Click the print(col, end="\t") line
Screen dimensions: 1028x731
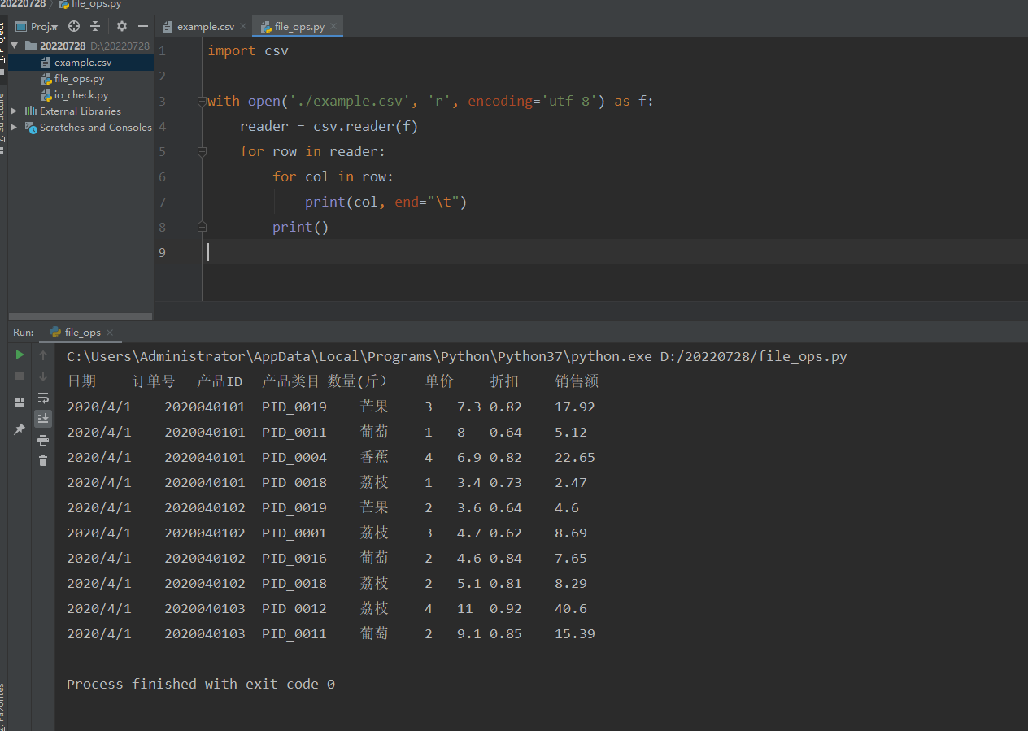pyautogui.click(x=386, y=202)
